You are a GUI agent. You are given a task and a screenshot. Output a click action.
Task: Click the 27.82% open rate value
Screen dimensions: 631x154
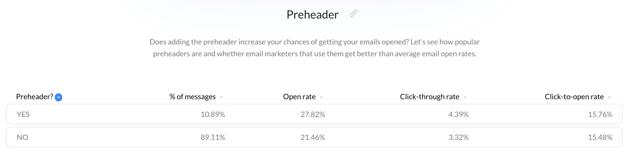point(313,114)
